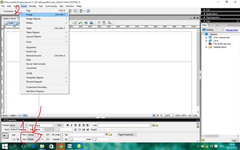The width and height of the screenshot is (240, 150).
Task: Select the Zoom magnifier tool in status bar
Action: (x=161, y=115)
